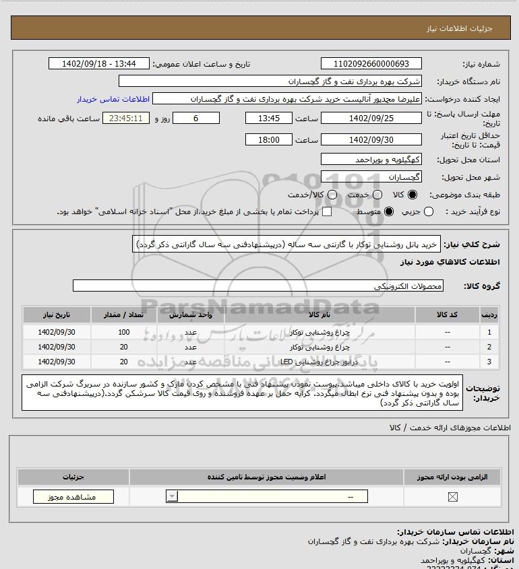Select the کالا/خدمت radio button
The width and height of the screenshot is (519, 569).
(x=332, y=195)
